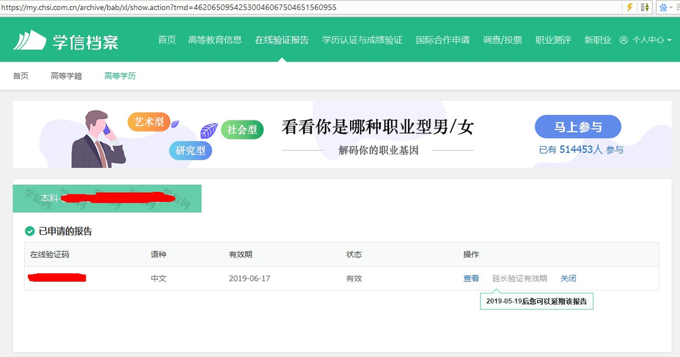
Task: Click the 研究型 badge in banner
Action: click(190, 150)
